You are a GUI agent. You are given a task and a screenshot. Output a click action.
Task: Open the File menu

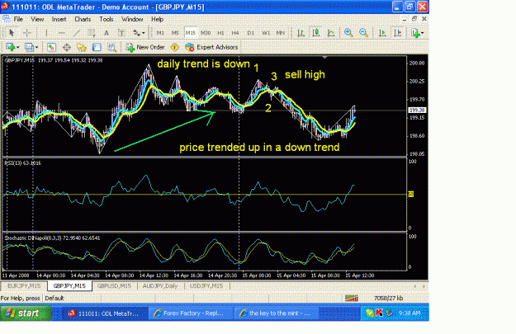(18, 20)
